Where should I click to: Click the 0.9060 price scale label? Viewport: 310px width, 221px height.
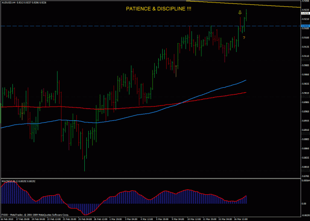[306, 74]
